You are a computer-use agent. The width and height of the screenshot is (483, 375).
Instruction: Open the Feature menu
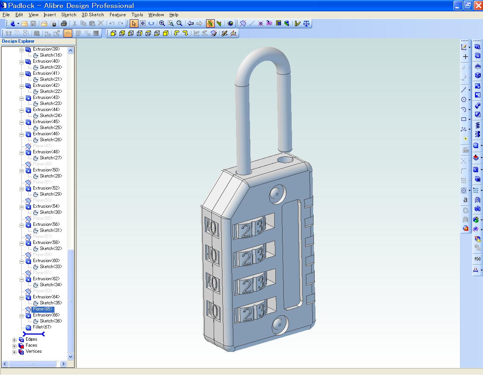(117, 15)
